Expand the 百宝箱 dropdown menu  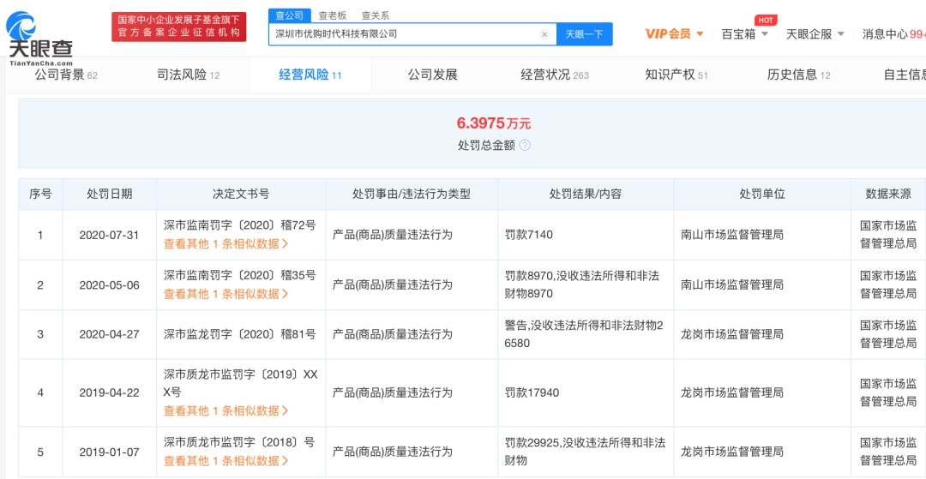[745, 33]
